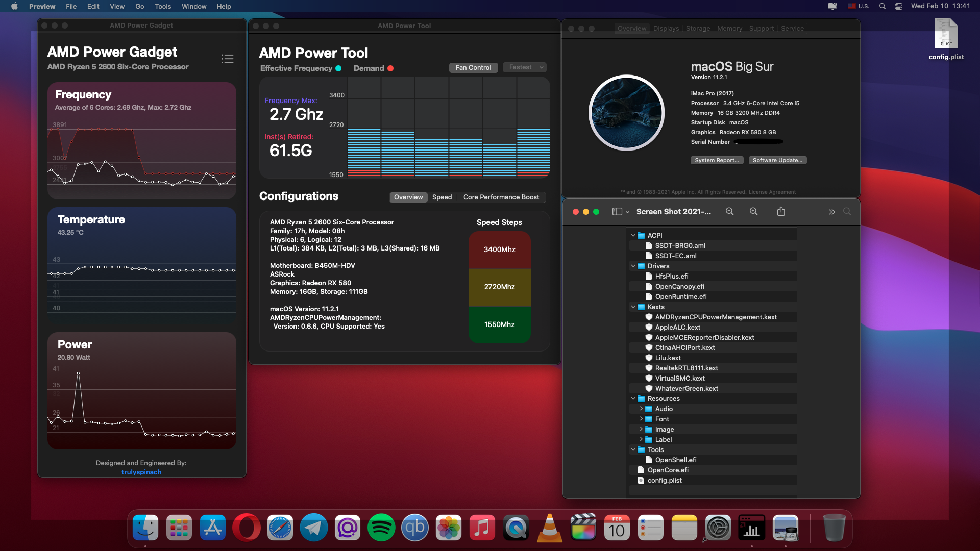Click the Share icon in Preview toolbar
Screen dimensions: 980x551
[x=781, y=211]
